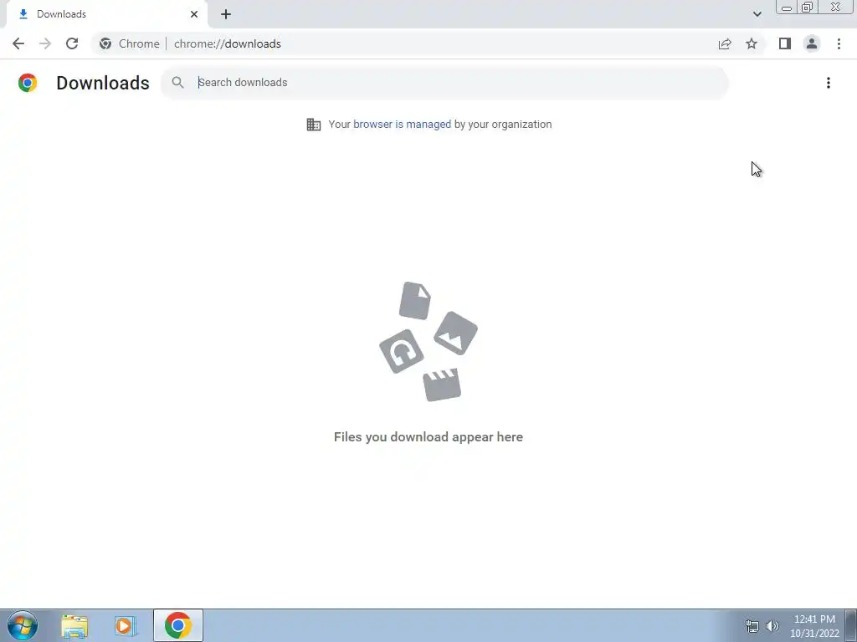Screen dimensions: 857x642
Task: Minimize the Chrome window
Action: tap(787, 8)
